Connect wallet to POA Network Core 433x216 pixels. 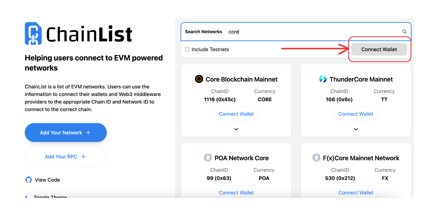click(236, 193)
